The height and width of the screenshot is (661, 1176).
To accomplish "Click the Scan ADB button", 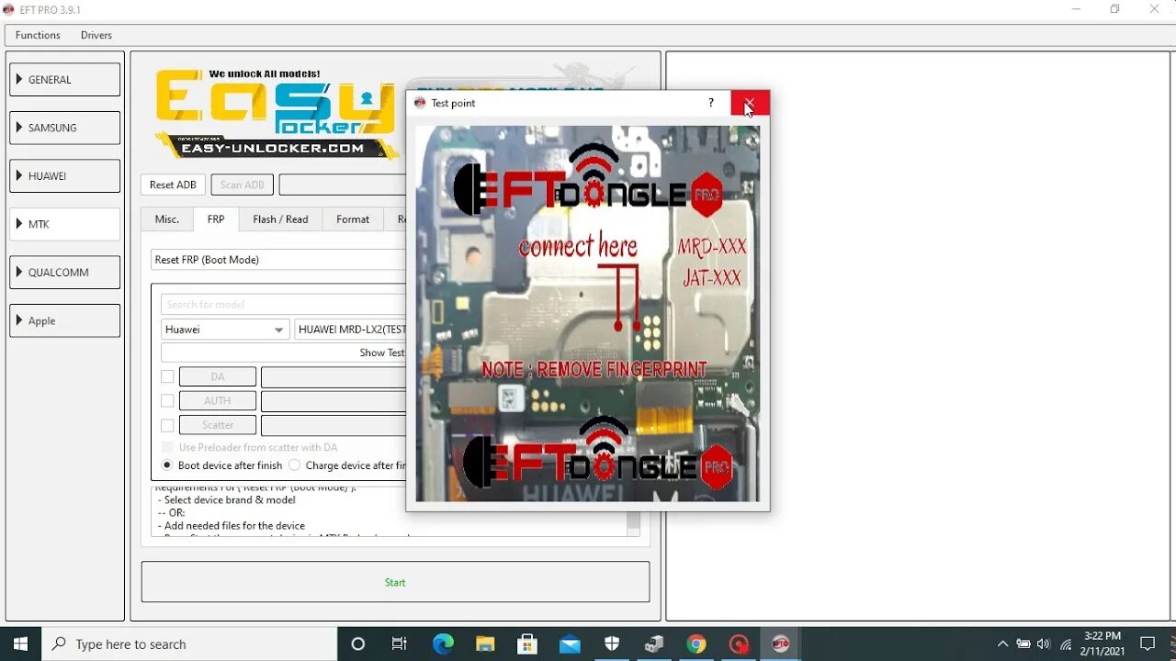I will [x=243, y=185].
